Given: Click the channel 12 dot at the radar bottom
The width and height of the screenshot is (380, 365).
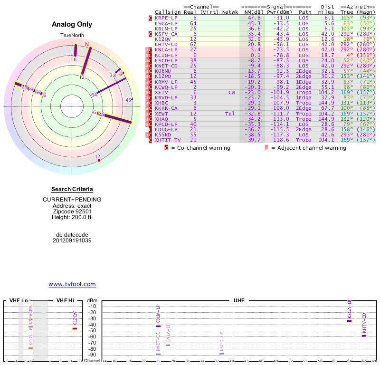Looking at the screenshot, I should (99, 160).
